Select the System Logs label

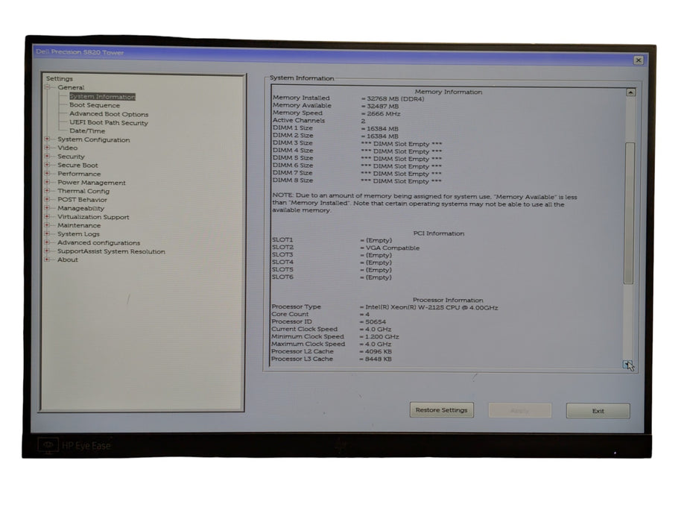(78, 233)
